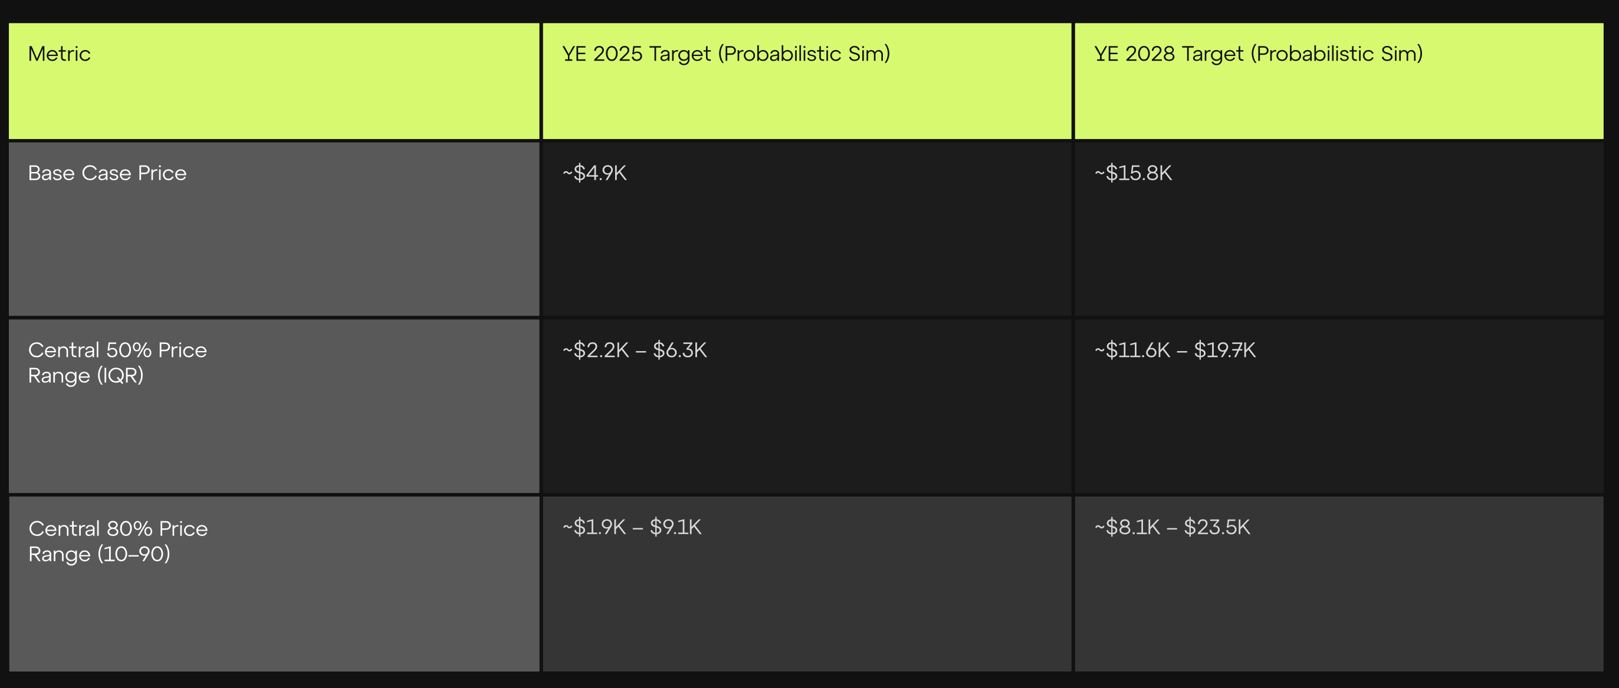The height and width of the screenshot is (688, 1619).
Task: Select the YE 2025 Target header text
Action: click(725, 54)
